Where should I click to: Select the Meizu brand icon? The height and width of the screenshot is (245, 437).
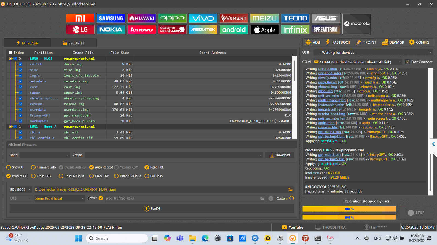click(x=264, y=18)
